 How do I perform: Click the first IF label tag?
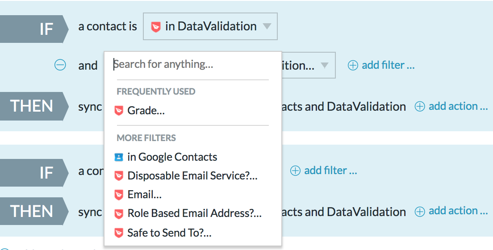point(34,29)
